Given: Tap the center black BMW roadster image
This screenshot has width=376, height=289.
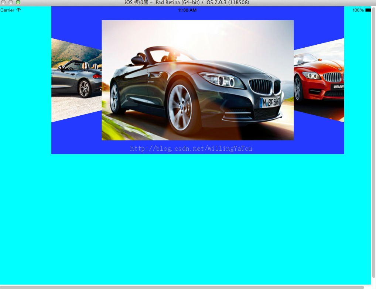Looking at the screenshot, I should (198, 80).
